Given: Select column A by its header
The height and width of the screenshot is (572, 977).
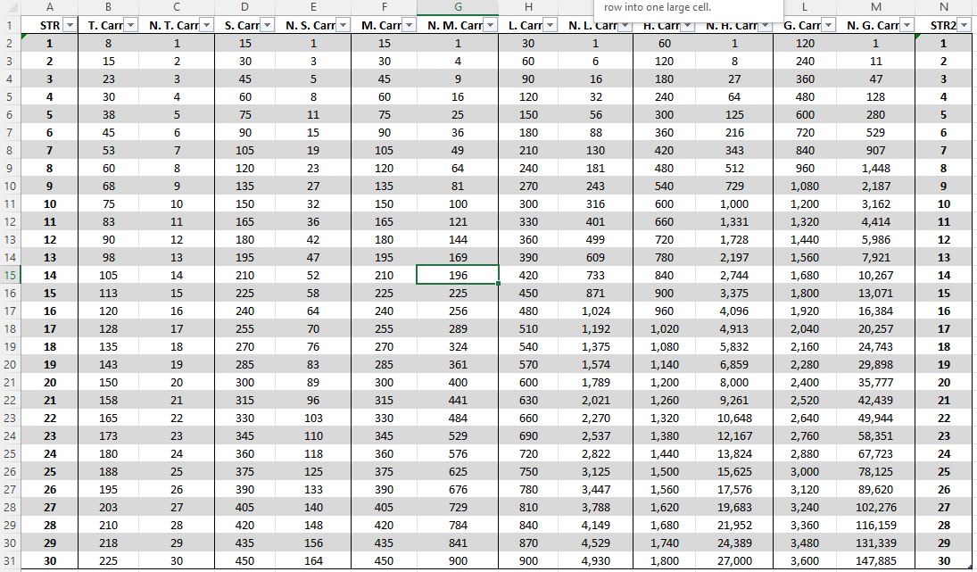Looking at the screenshot, I should pos(49,7).
